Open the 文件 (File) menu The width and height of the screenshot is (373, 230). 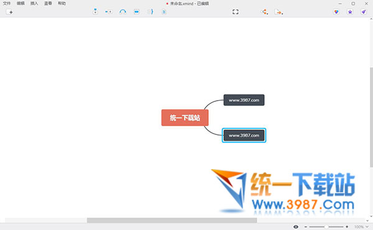coord(7,3)
